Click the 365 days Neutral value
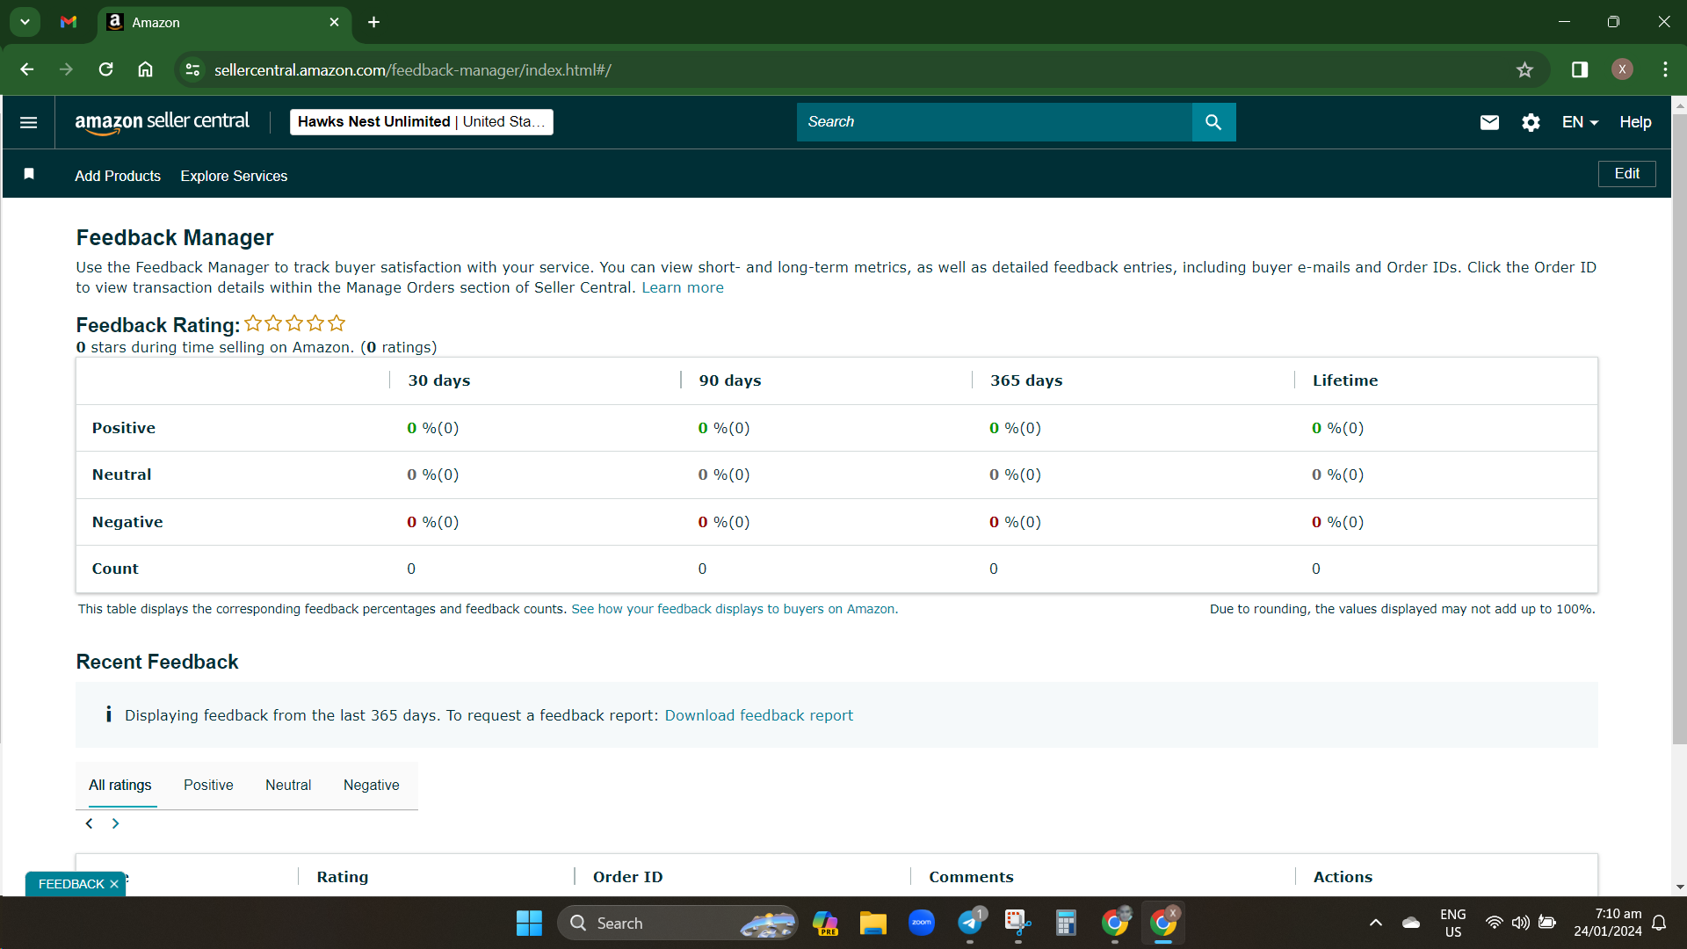 [x=1015, y=474]
